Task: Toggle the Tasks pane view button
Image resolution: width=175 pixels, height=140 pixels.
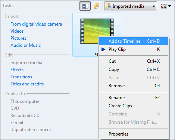Action: coord(85,6)
